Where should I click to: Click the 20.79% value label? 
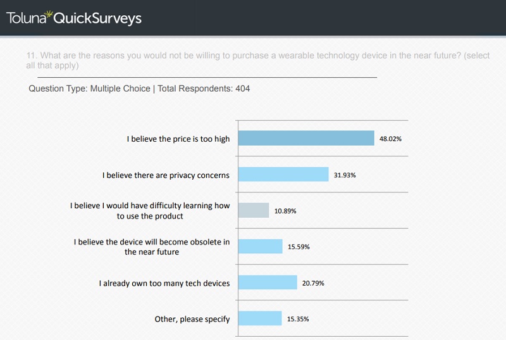[x=313, y=283]
